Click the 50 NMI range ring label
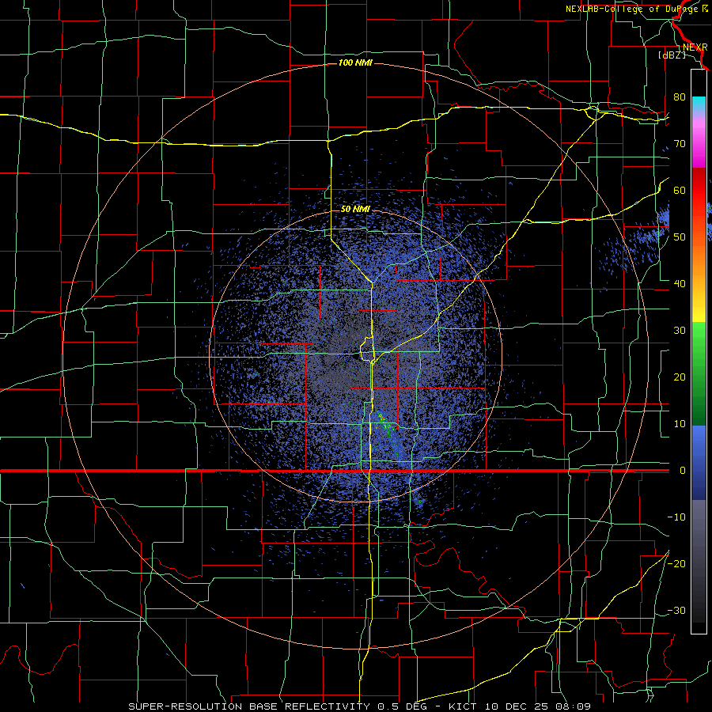This screenshot has width=712, height=712. [x=355, y=210]
